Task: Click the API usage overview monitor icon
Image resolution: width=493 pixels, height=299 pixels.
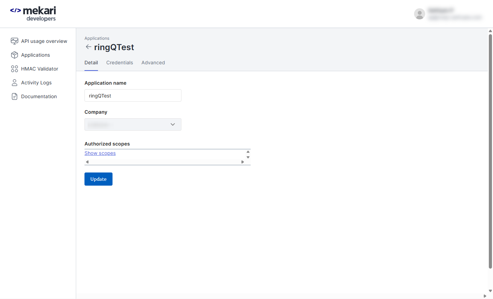Action: coord(15,41)
